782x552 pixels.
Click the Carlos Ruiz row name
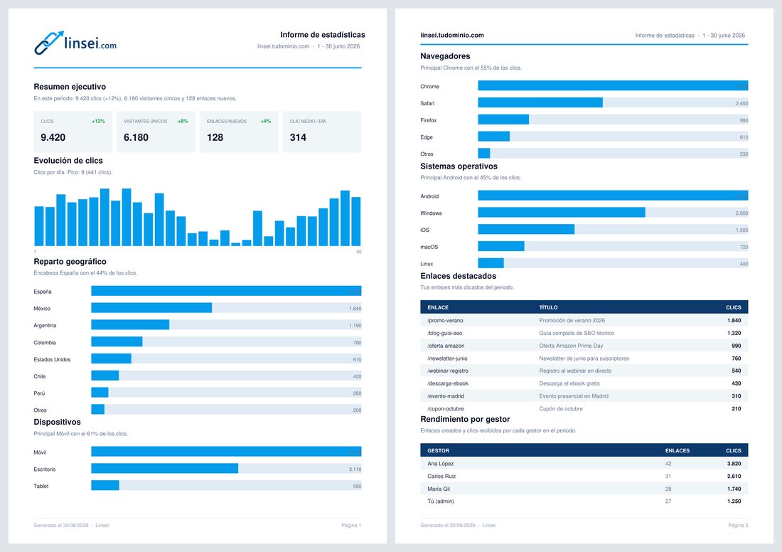(441, 476)
